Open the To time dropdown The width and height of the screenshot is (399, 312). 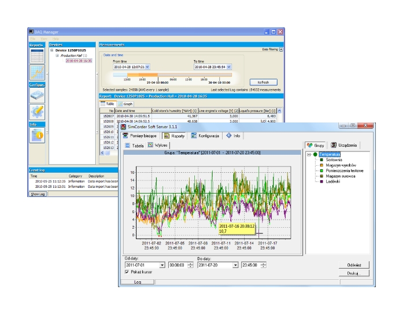tap(228, 67)
